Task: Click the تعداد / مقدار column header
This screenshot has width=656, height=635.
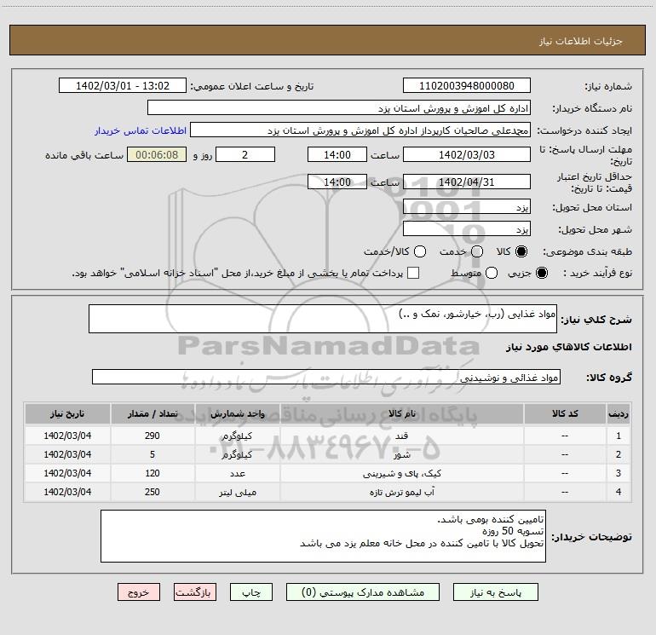Action: [x=152, y=413]
